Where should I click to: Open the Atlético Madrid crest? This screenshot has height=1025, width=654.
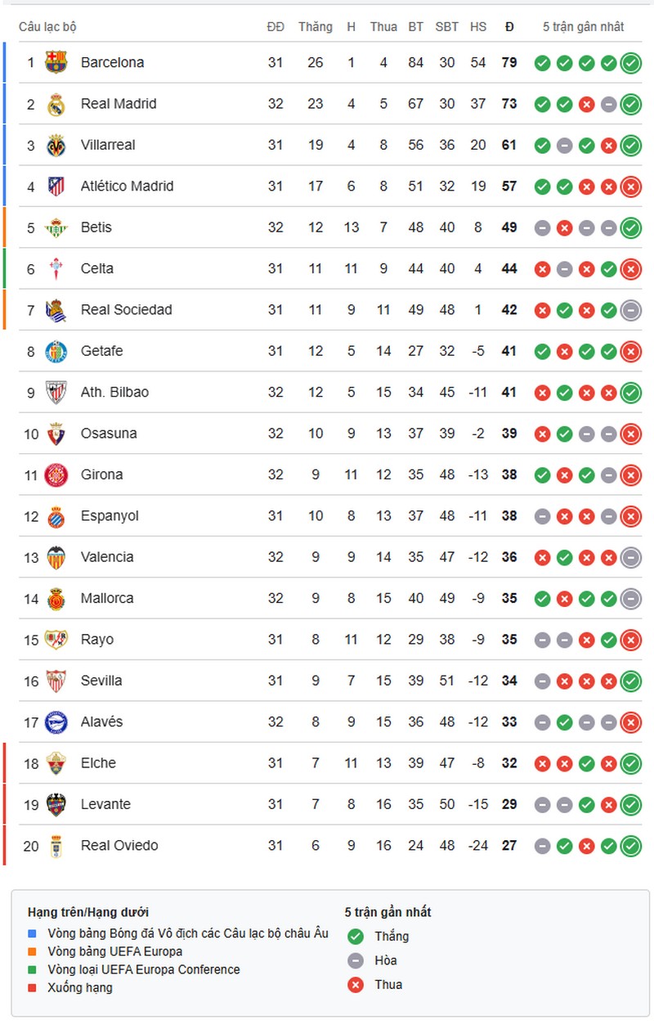point(56,186)
